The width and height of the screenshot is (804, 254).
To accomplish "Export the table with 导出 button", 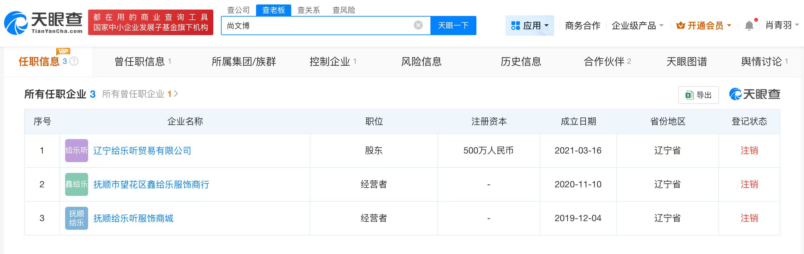I will (698, 95).
